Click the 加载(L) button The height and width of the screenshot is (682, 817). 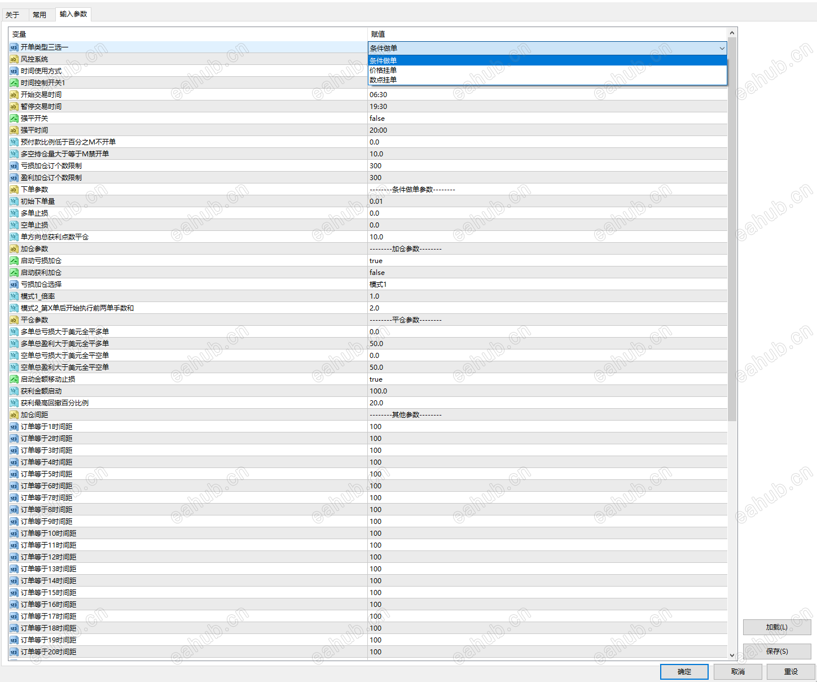[777, 627]
